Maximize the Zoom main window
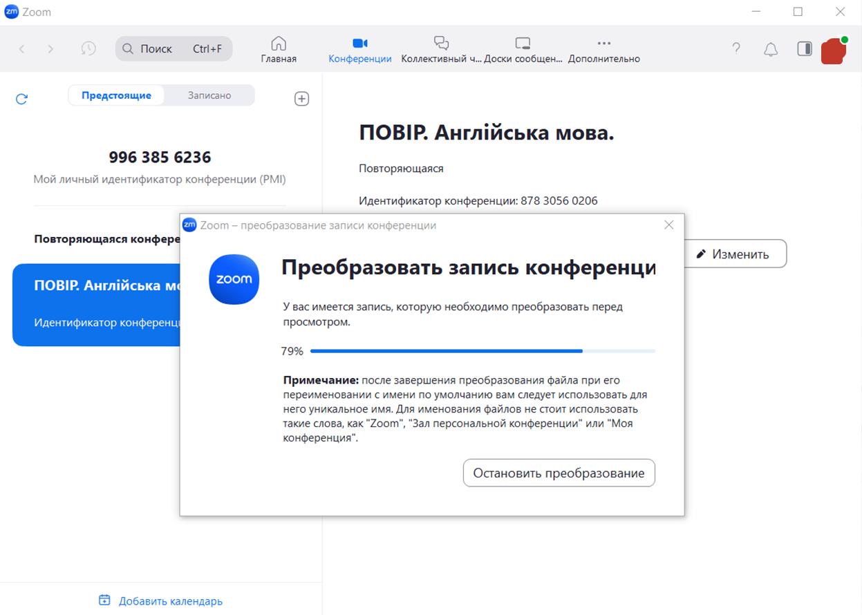This screenshot has width=862, height=615. pos(798,12)
